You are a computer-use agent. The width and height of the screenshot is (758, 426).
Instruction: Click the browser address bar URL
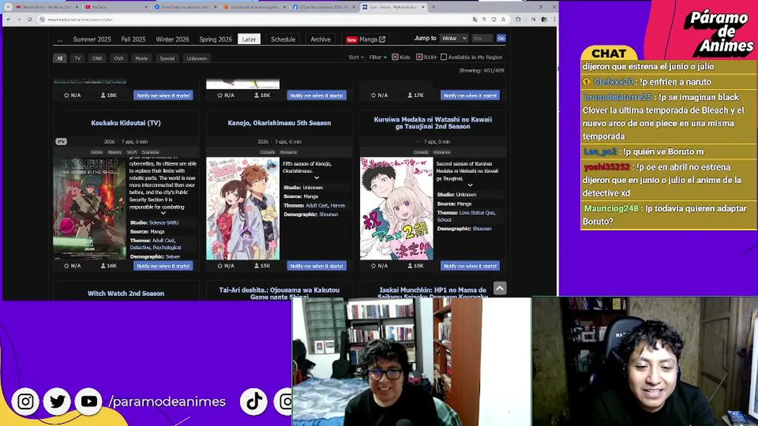tap(80, 20)
